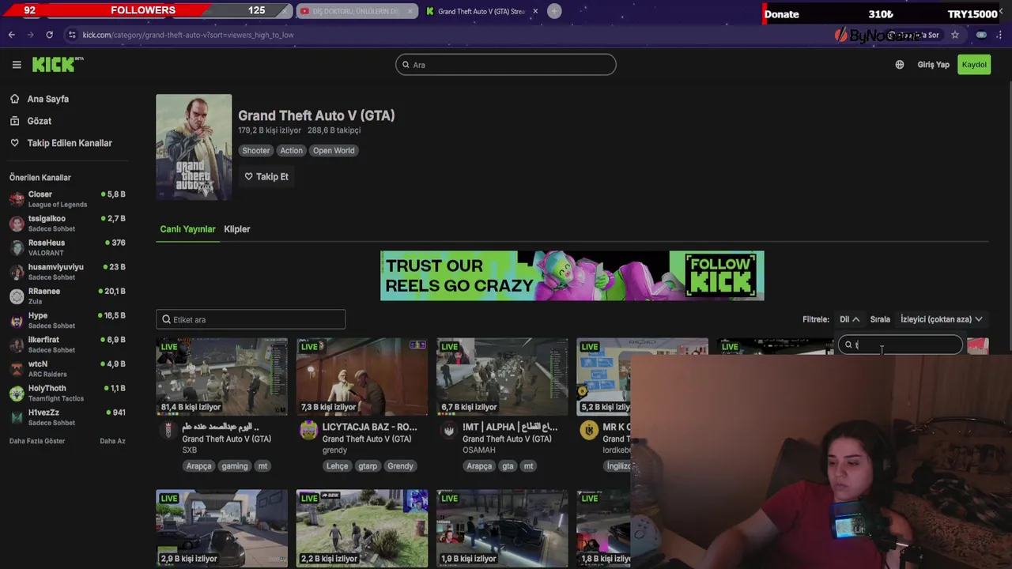
Task: Open RoseHeus channel avatar
Action: pos(17,248)
